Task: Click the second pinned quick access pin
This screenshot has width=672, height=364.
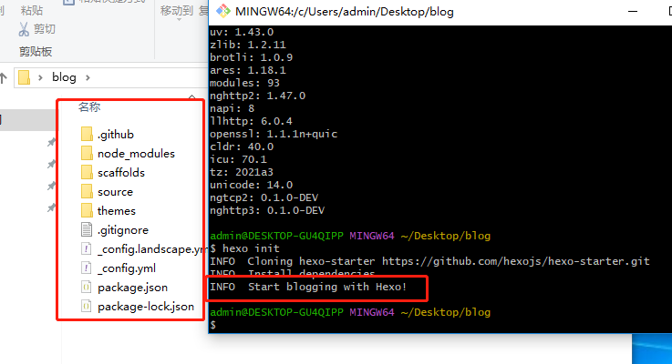Action: (51, 164)
